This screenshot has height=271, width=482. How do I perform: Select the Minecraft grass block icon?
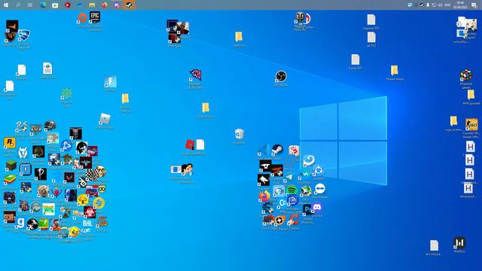(x=11, y=166)
